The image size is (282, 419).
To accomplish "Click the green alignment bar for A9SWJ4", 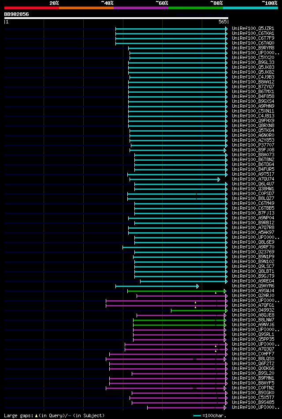I will tap(177, 291).
